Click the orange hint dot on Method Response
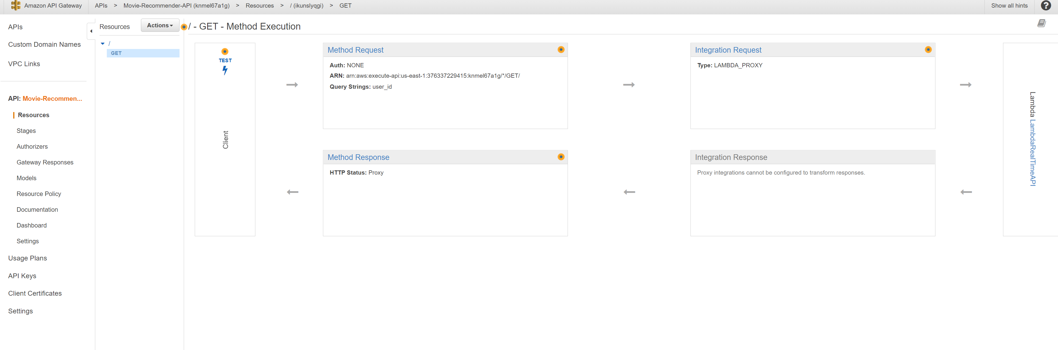The width and height of the screenshot is (1058, 350). coord(561,157)
